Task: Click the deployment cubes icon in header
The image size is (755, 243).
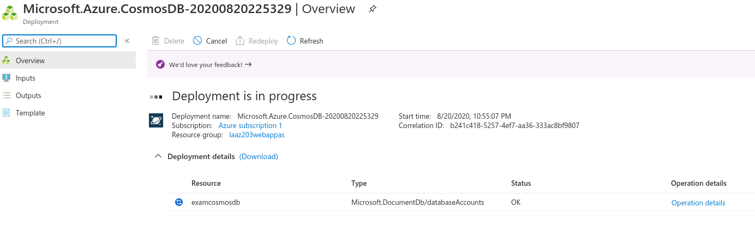Action: (x=10, y=13)
